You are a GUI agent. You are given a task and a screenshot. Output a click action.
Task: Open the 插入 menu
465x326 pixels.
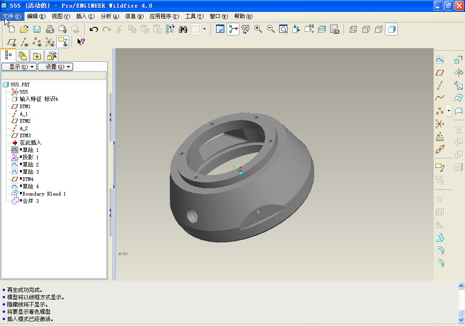coord(85,16)
